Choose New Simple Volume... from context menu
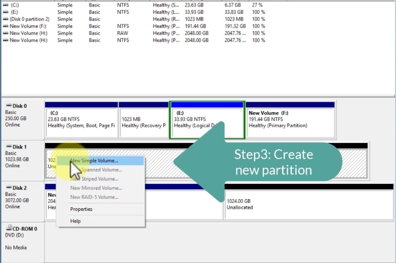 pos(94,161)
